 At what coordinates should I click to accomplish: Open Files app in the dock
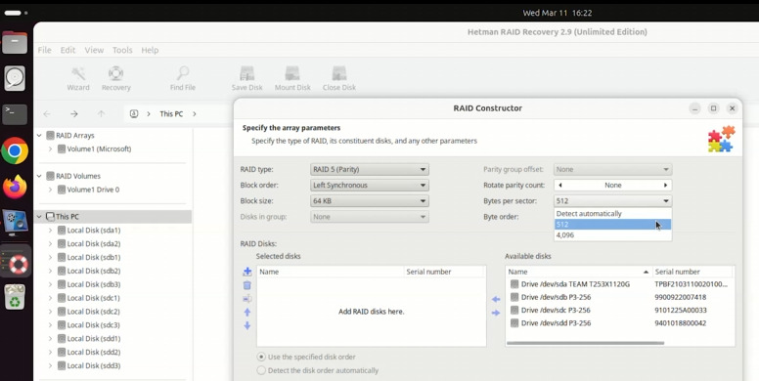pyautogui.click(x=15, y=43)
